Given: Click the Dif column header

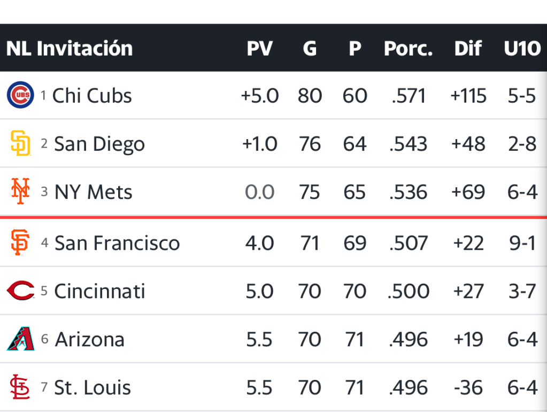Looking at the screenshot, I should pos(468,49).
